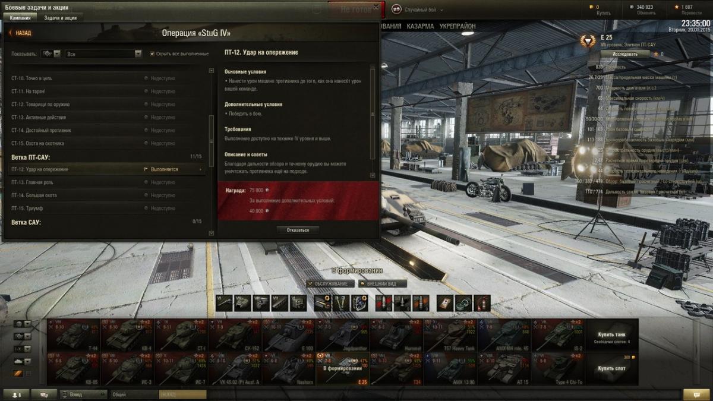Open nation filter dropdown in carousel
The width and height of the screenshot is (713, 401).
(x=23, y=324)
